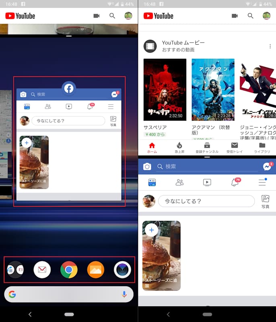Tap the microphone in Google search bar
This screenshot has width=276, height=322.
(x=124, y=294)
